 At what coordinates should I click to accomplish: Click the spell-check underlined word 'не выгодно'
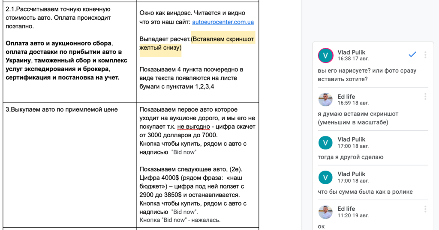pyautogui.click(x=193, y=127)
